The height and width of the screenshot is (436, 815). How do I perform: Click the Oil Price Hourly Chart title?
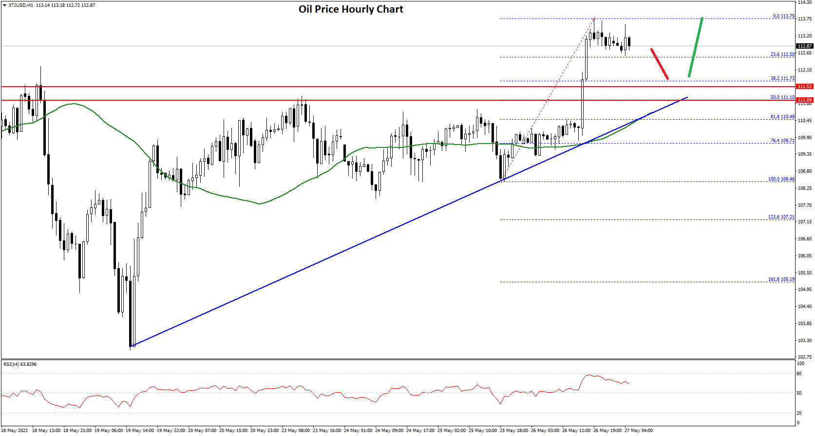click(351, 9)
